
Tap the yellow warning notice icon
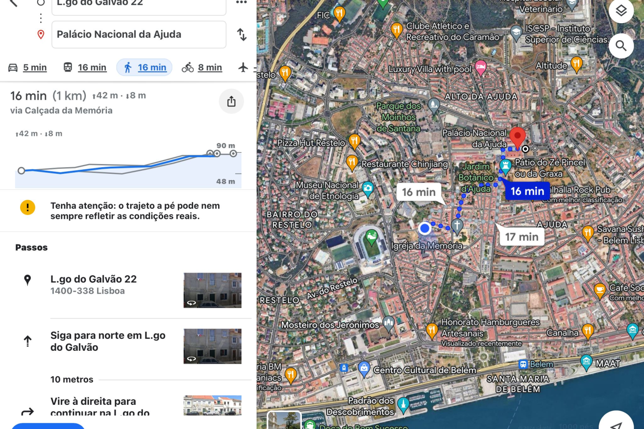point(28,207)
